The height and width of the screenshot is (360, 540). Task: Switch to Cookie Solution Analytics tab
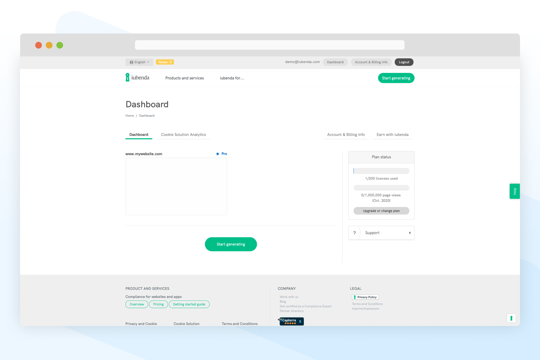(x=183, y=134)
